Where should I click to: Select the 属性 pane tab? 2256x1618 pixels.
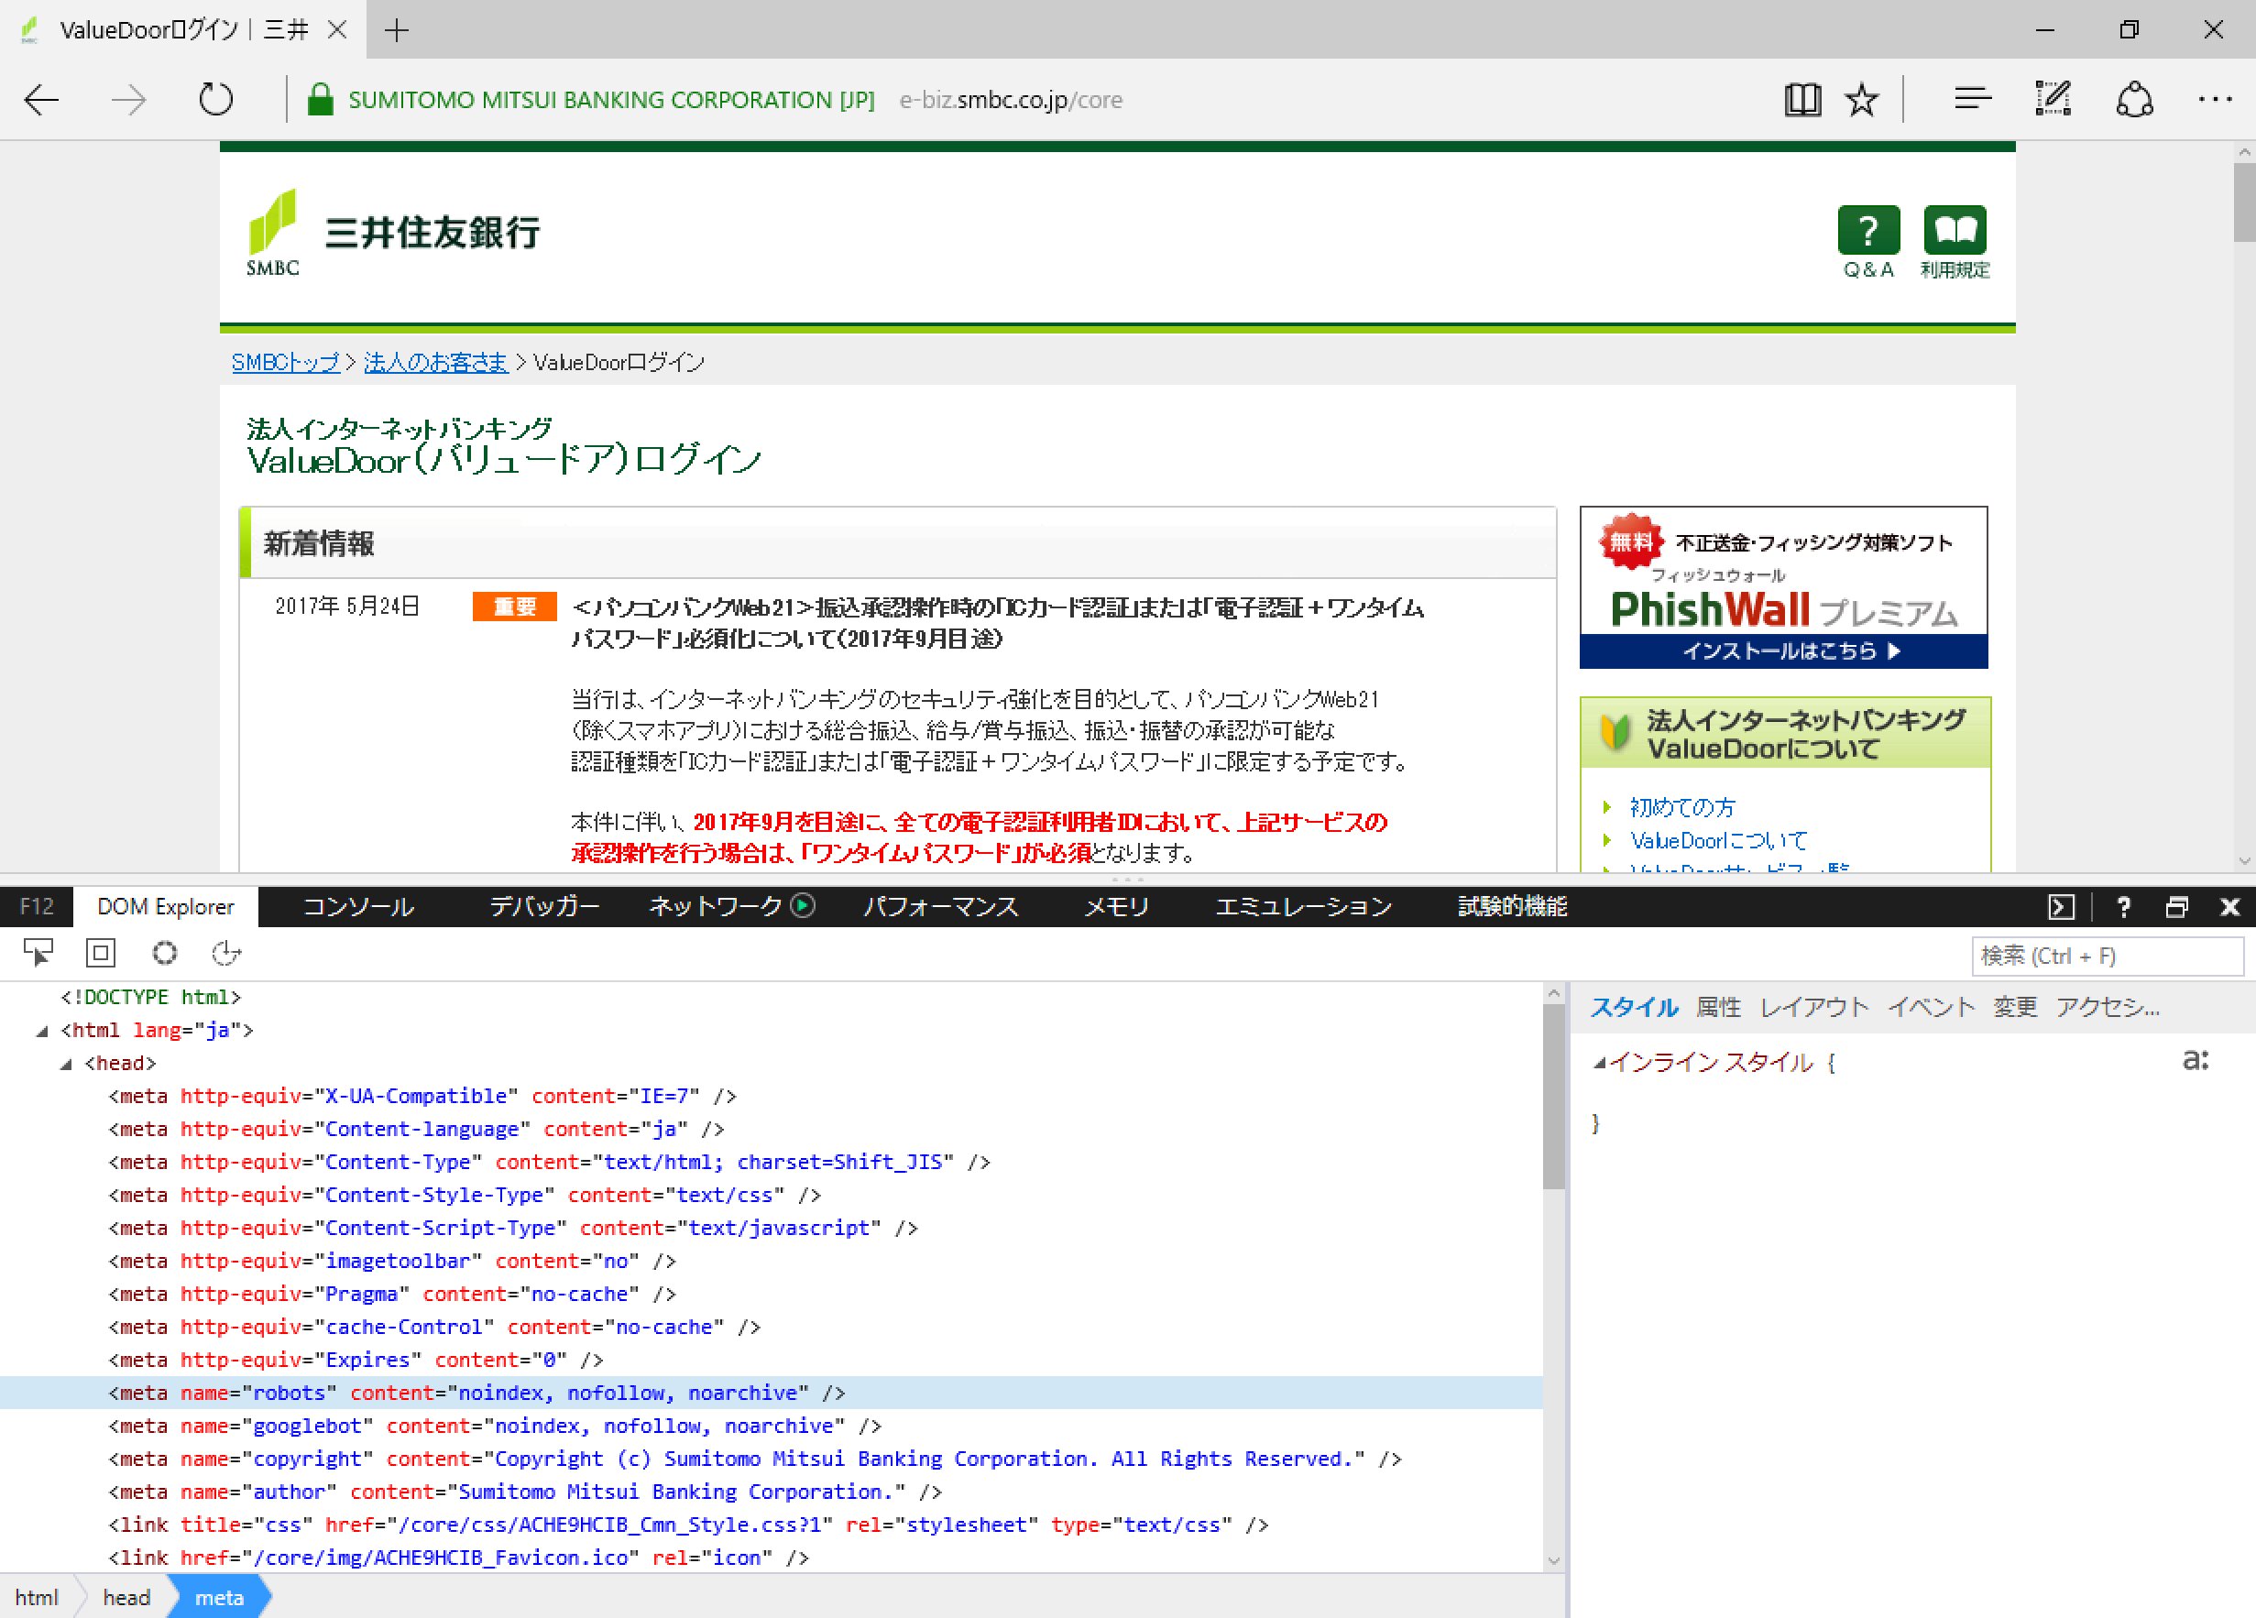1718,1006
